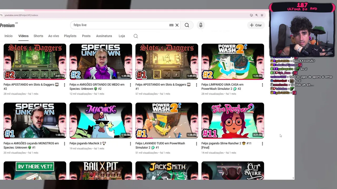The width and height of the screenshot is (337, 189).
Task: Start voice search with the microphone icon
Action: (201, 25)
